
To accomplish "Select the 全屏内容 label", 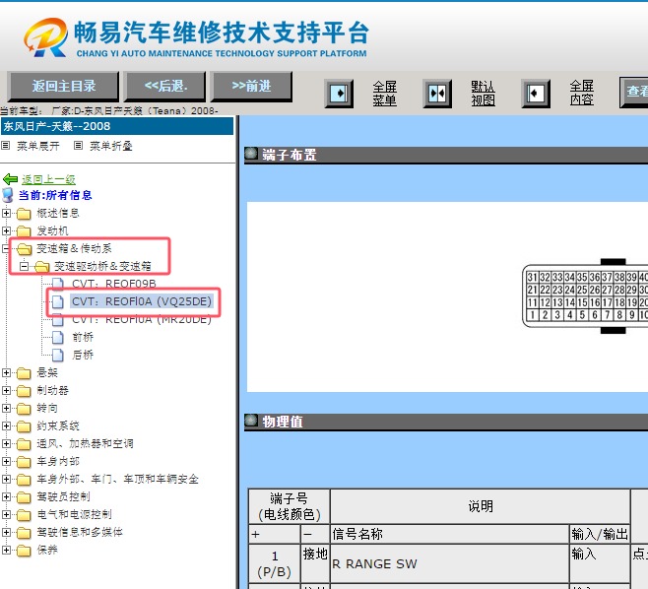I will tap(581, 94).
